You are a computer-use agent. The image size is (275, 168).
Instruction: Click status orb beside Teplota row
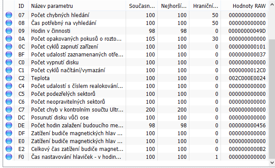tap(9, 78)
